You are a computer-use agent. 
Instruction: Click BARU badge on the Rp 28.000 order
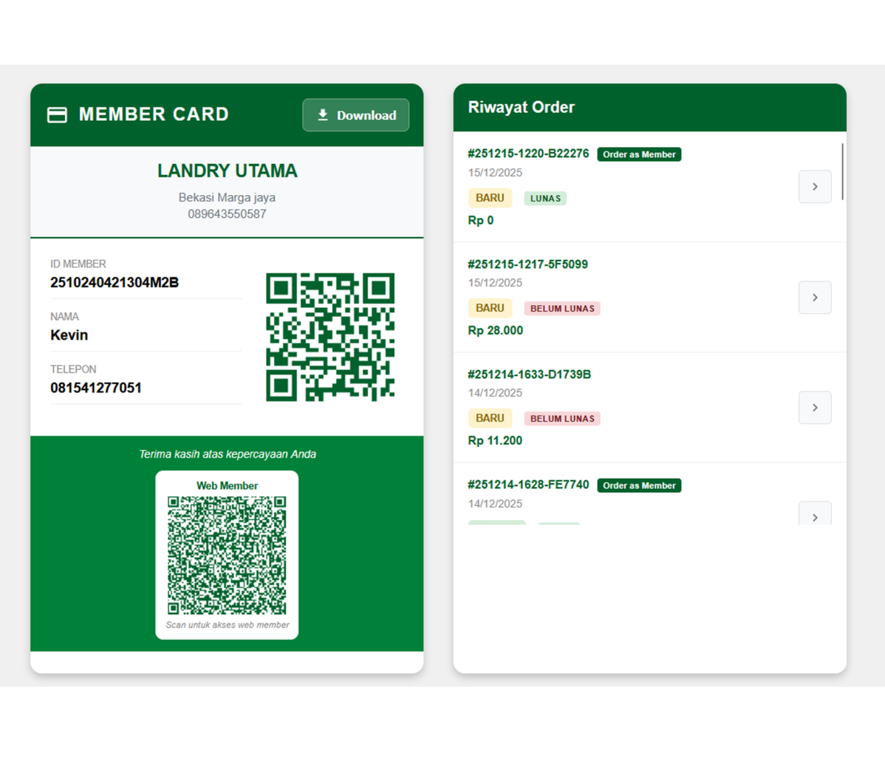point(490,308)
